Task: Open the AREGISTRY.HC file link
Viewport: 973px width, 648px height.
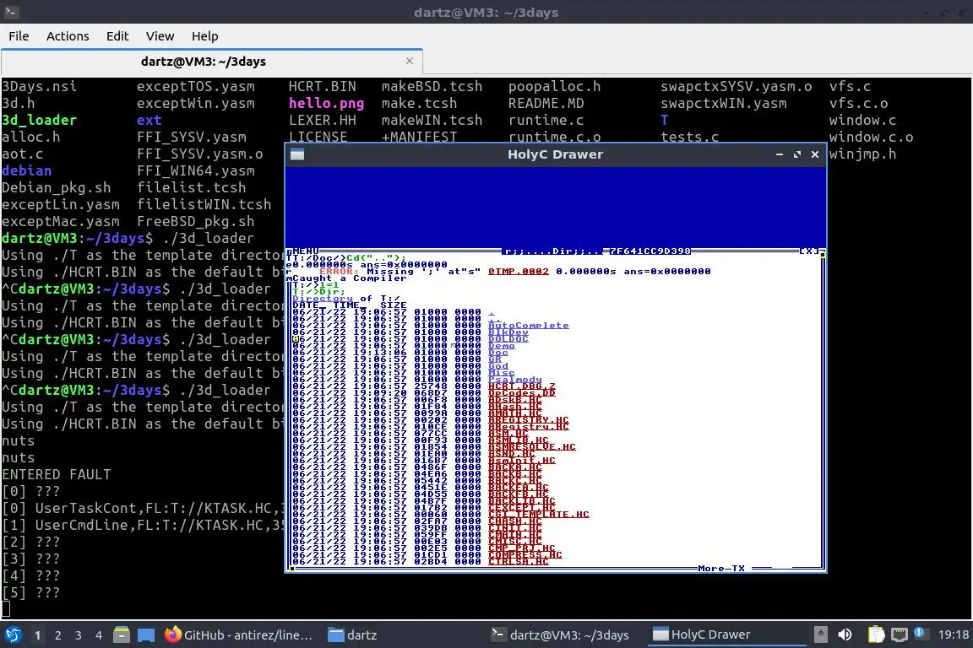Action: [529, 420]
